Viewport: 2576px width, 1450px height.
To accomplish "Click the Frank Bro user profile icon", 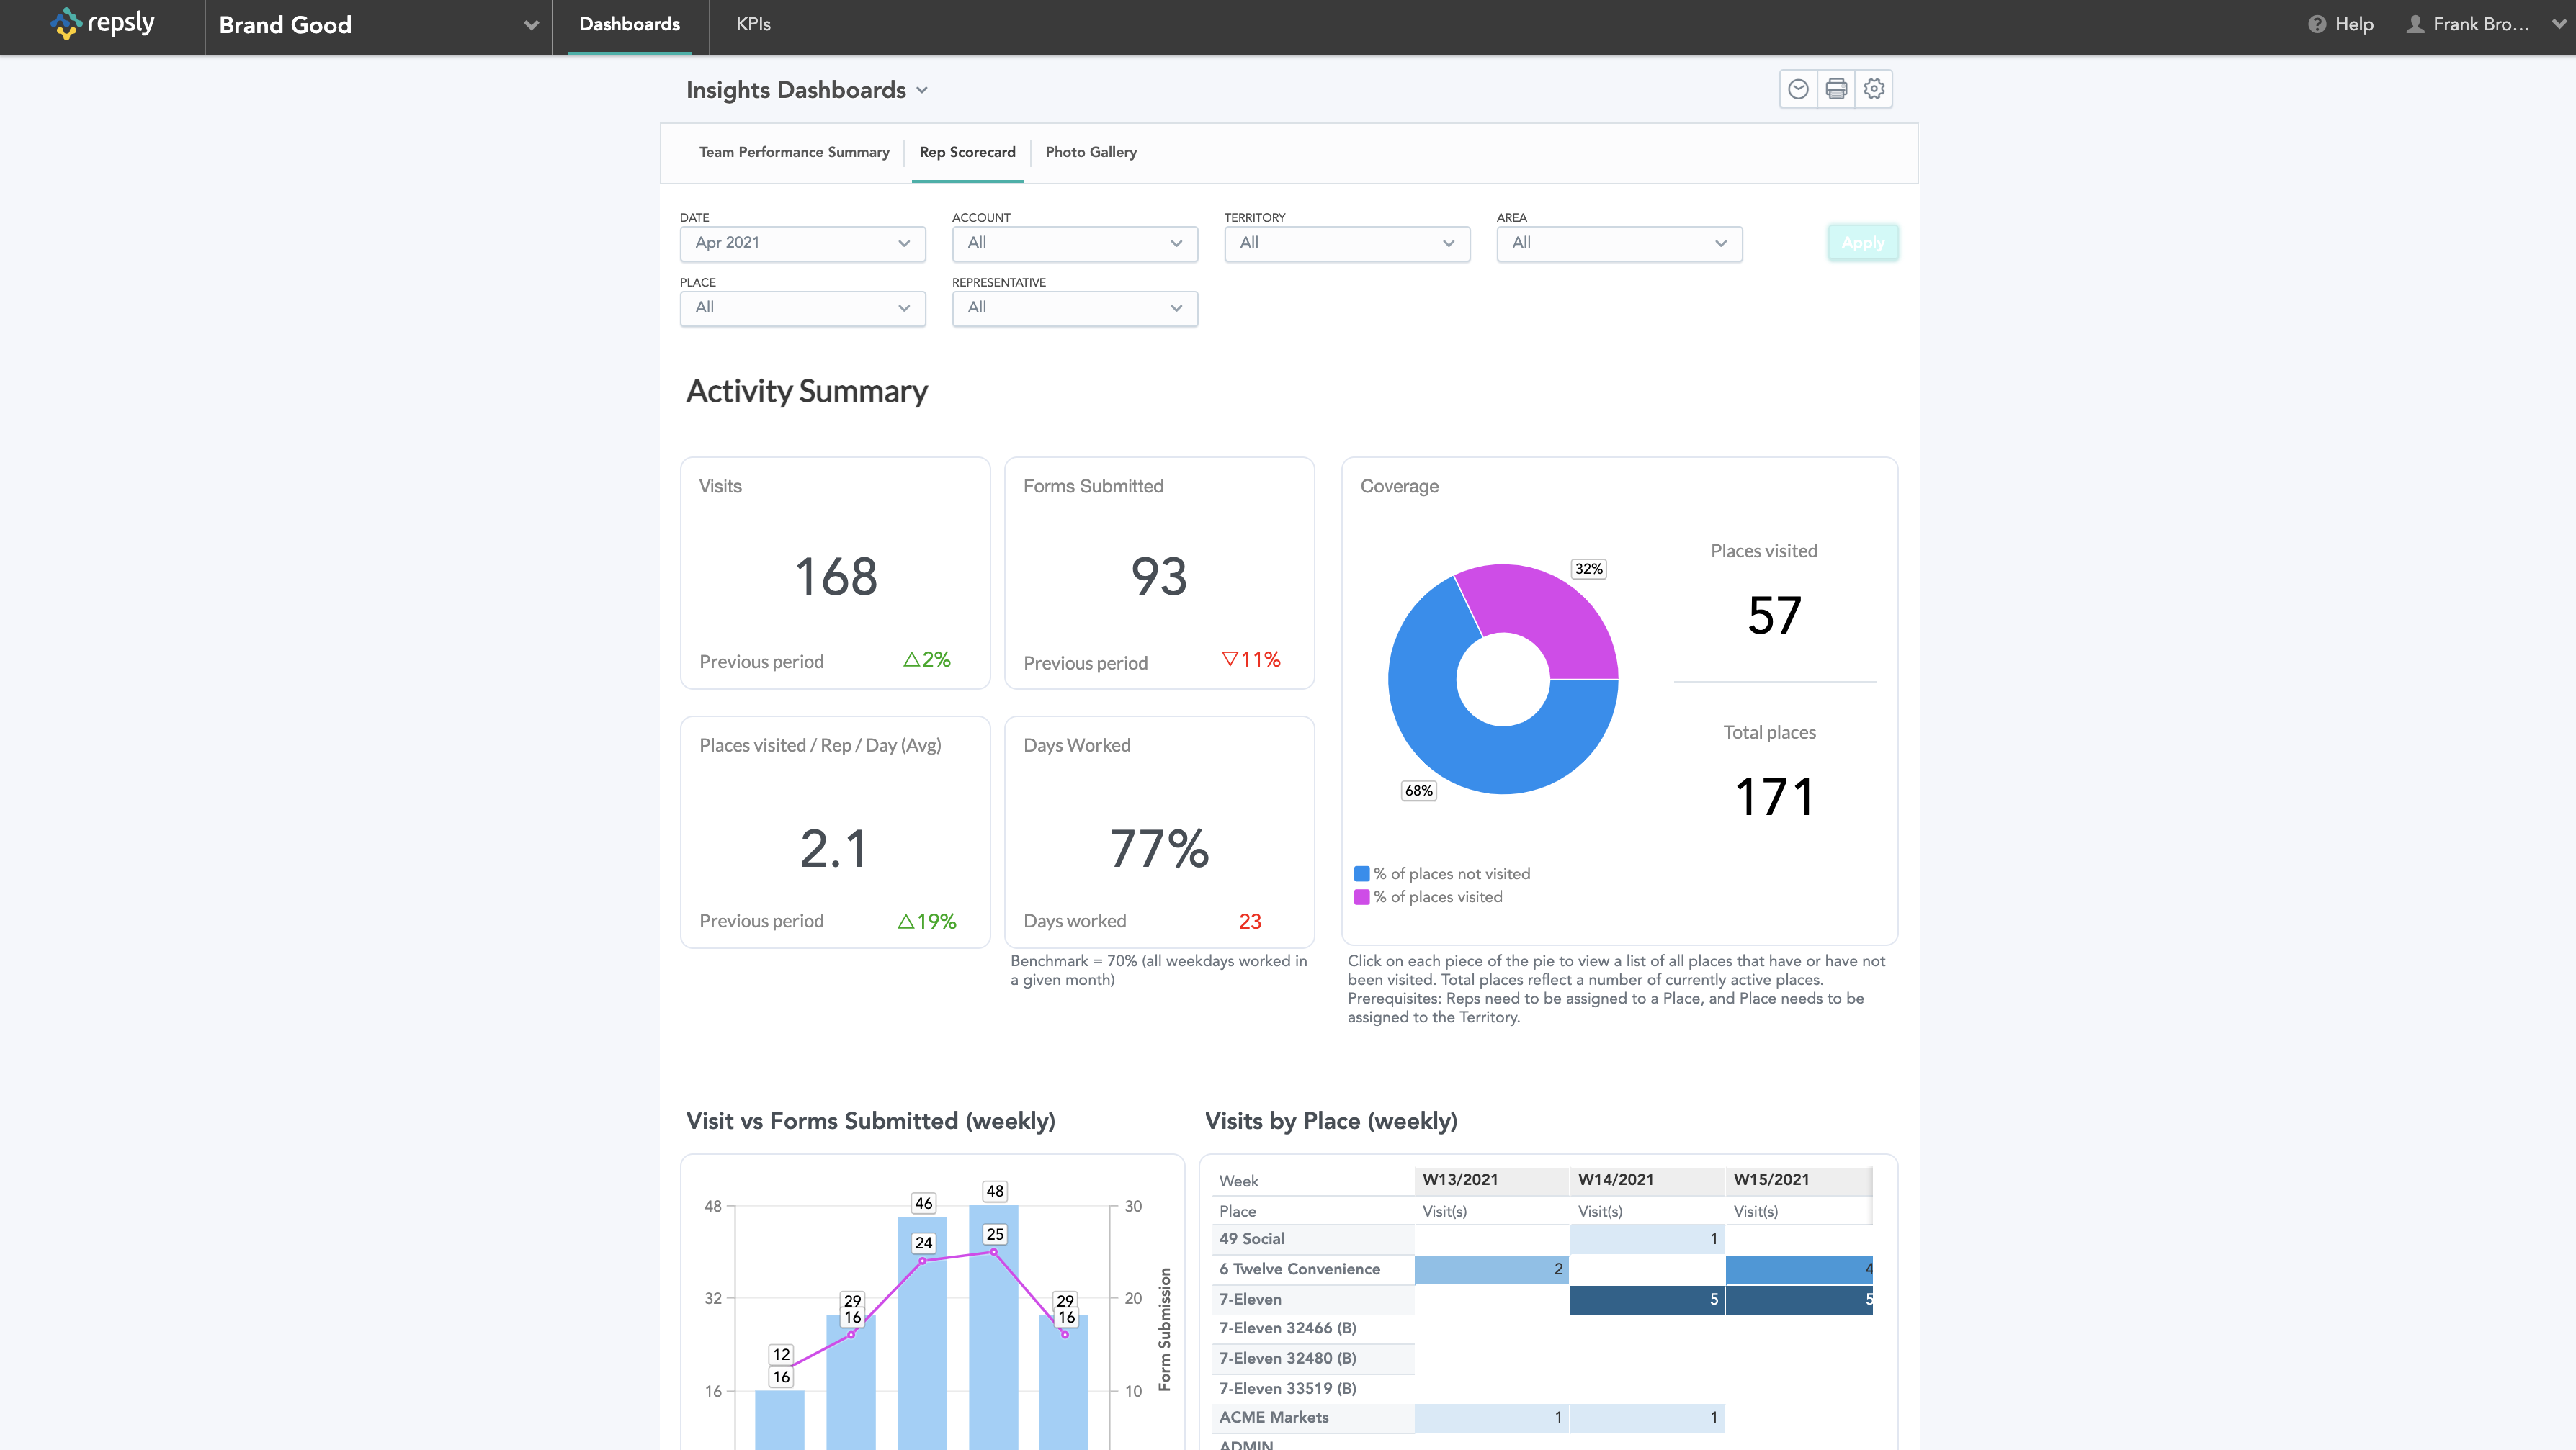I will click(x=2415, y=24).
